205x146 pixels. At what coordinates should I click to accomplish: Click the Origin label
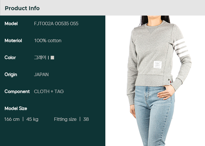11,75
